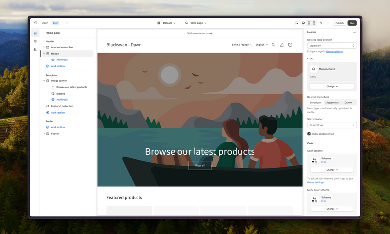Image resolution: width=390 pixels, height=234 pixels.
Task: Select Dropdown desktop menu type
Action: coord(315,103)
